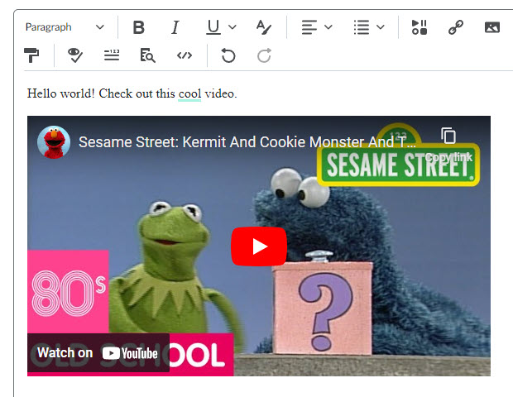
Task: Click the bulleted list icon
Action: (362, 27)
